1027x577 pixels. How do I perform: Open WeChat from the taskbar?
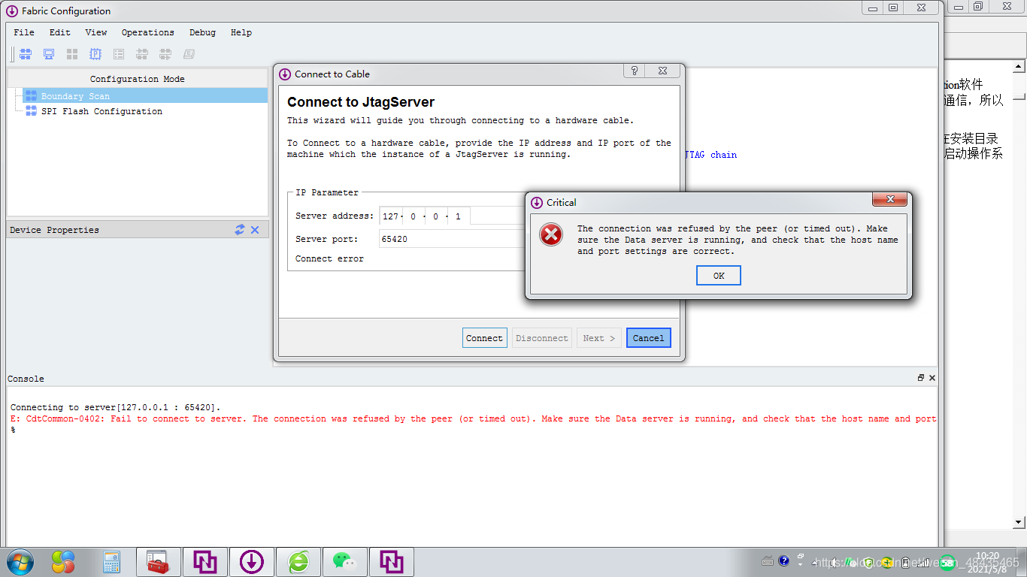pyautogui.click(x=344, y=562)
